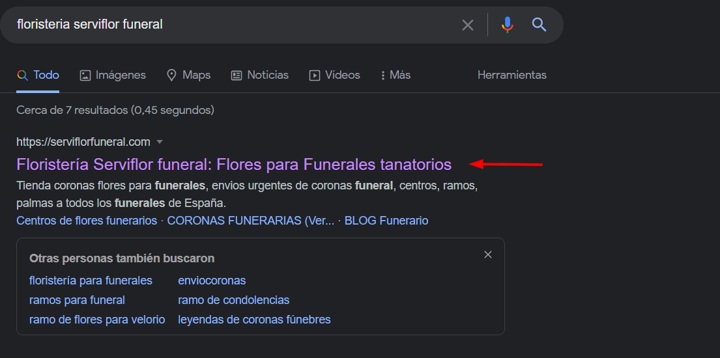720x358 pixels.
Task: Click the https://serviflorfuneral.com URL text
Action: click(83, 143)
